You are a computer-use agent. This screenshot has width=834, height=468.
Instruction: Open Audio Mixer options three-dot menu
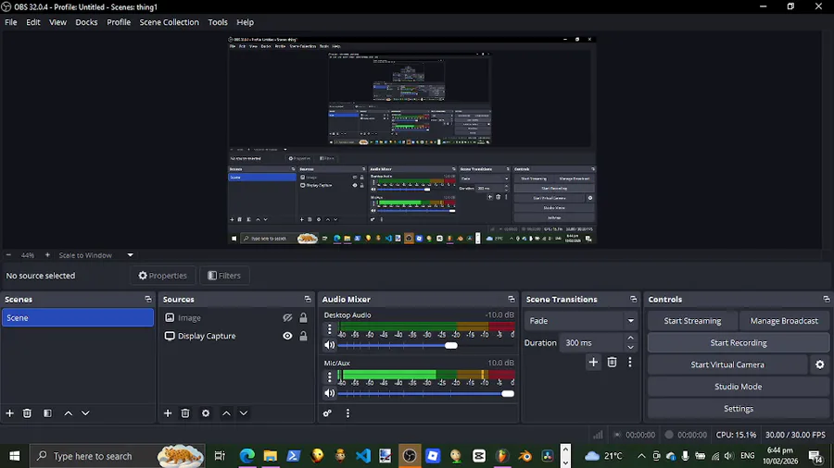pyautogui.click(x=347, y=413)
